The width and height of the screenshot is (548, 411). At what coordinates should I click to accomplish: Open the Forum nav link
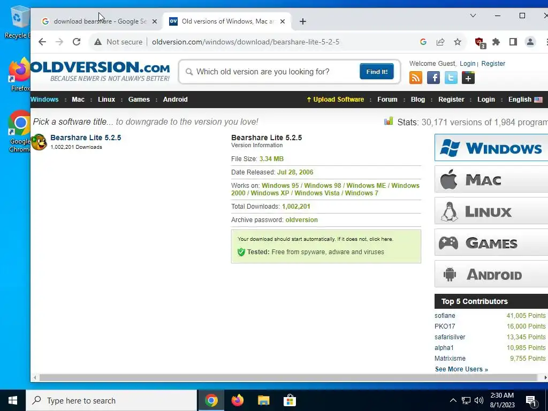[387, 99]
